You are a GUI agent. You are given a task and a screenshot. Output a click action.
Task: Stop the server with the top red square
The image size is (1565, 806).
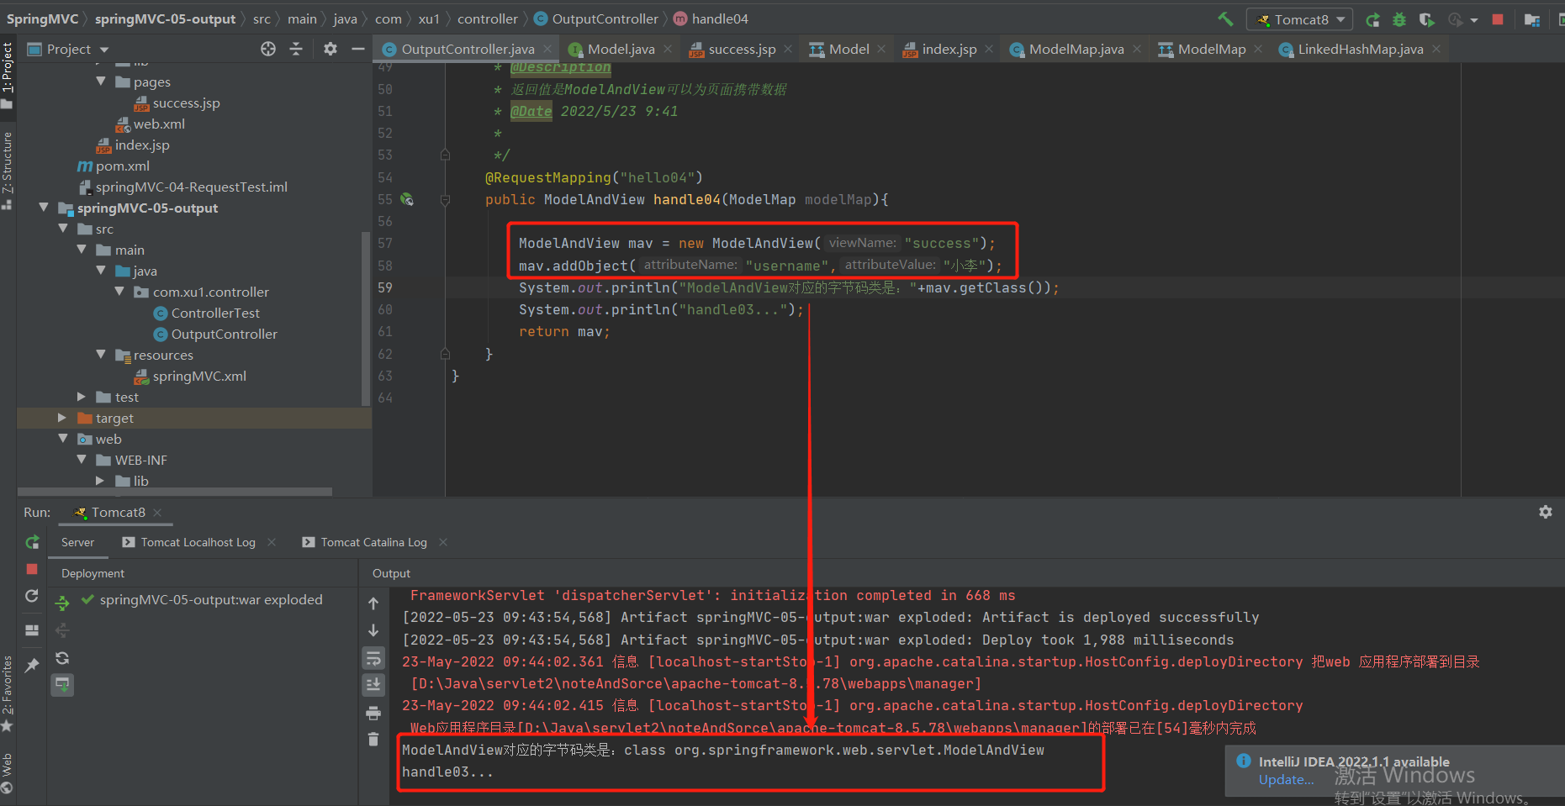(x=1498, y=19)
